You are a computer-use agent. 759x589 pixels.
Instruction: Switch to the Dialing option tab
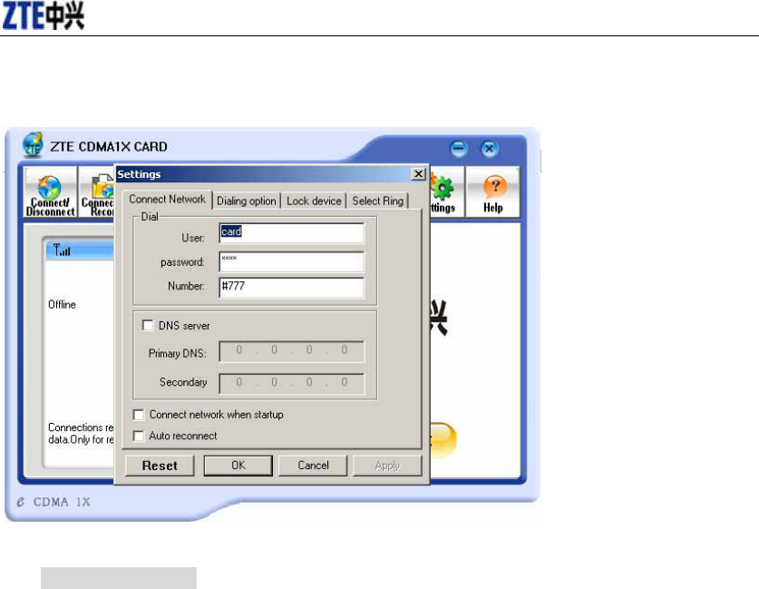(247, 201)
